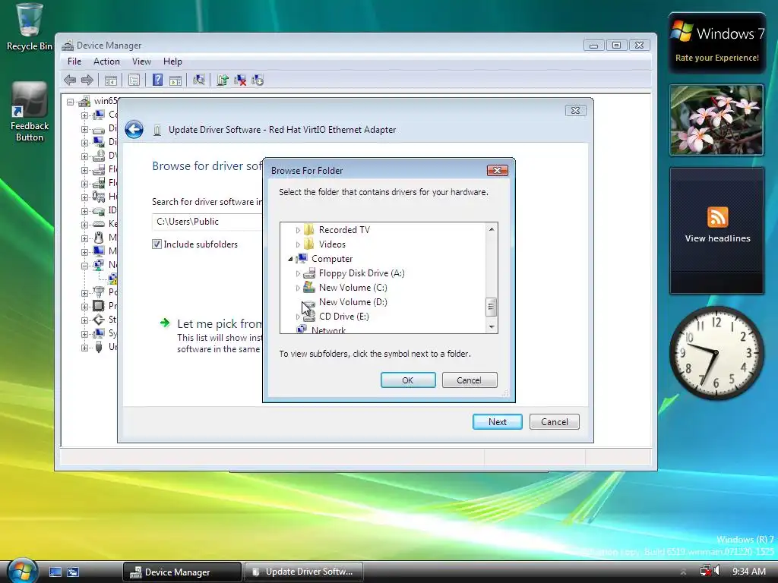This screenshot has height=583, width=778.
Task: Click the Forward arrow in Device Manager toolbar
Action: pyautogui.click(x=87, y=80)
